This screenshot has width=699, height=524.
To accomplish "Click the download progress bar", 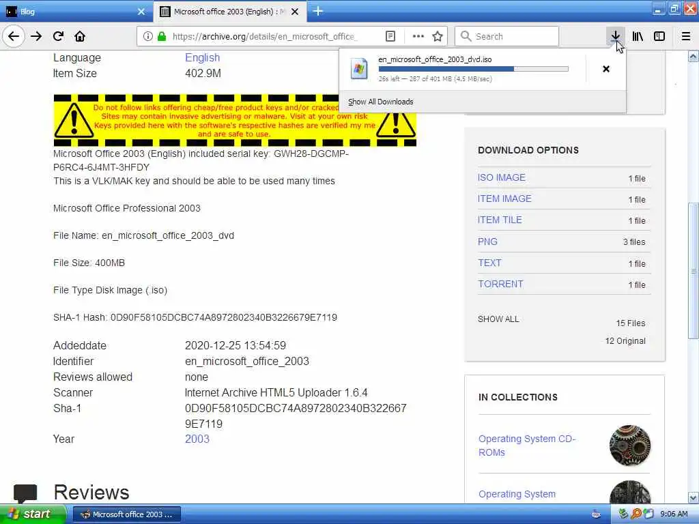I will tap(474, 69).
